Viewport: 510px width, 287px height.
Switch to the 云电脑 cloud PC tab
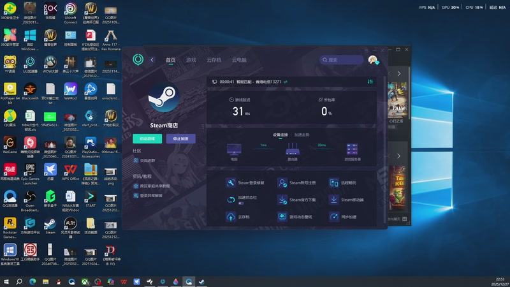239,60
